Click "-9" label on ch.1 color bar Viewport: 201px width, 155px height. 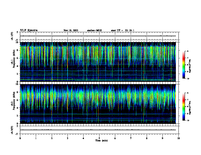(187, 72)
